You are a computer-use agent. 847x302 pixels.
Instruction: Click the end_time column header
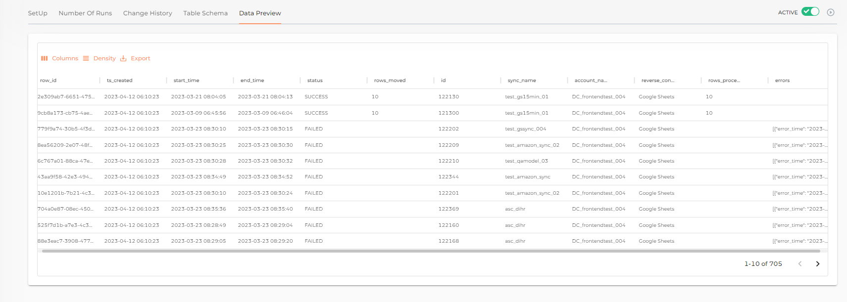[x=252, y=81]
